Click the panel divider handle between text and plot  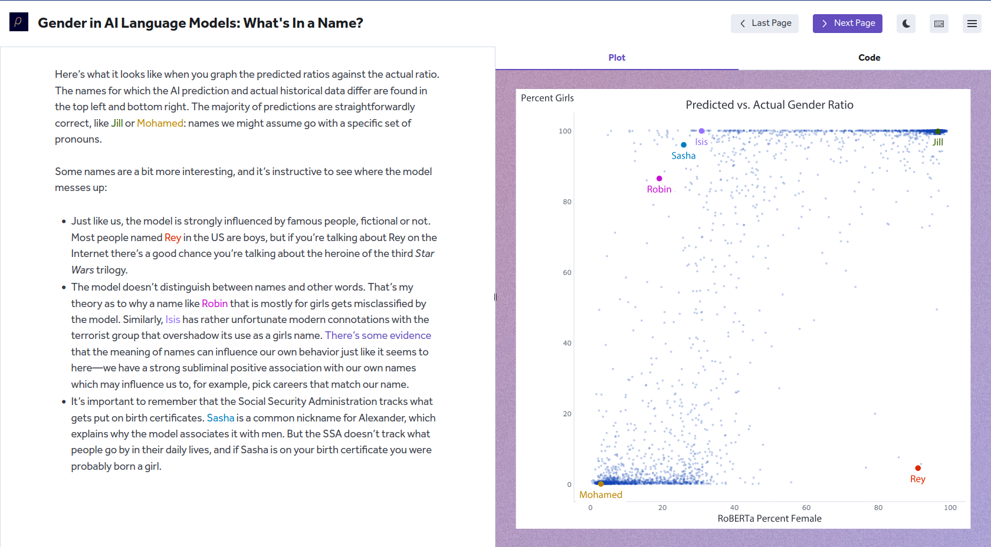495,297
